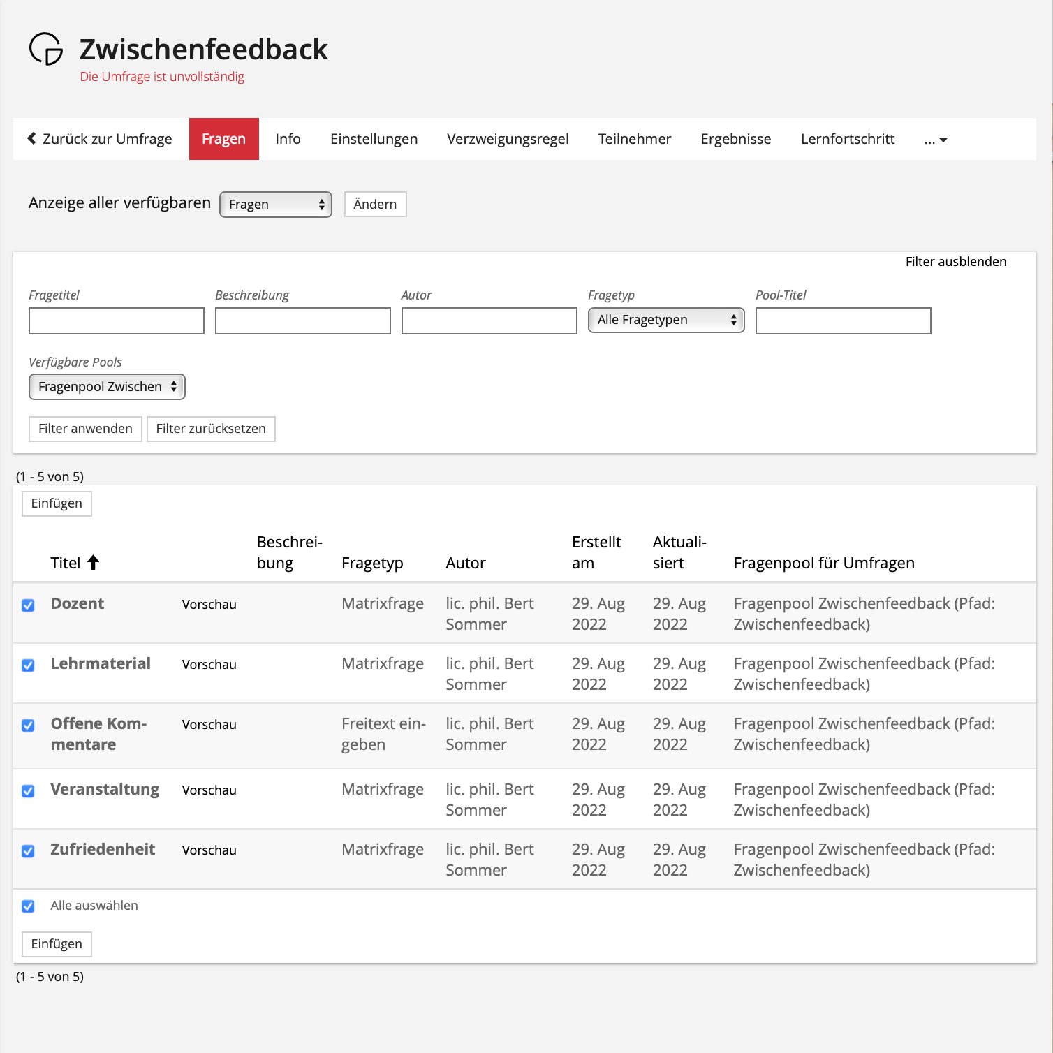Click the top Einfügen button
Image resolution: width=1053 pixels, height=1053 pixels.
point(57,503)
